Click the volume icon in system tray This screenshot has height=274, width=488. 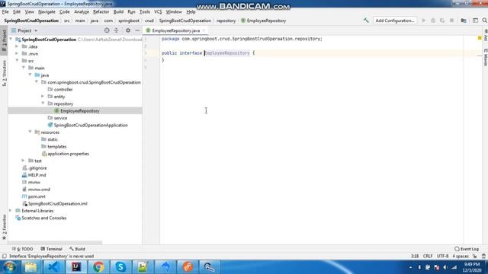445,267
